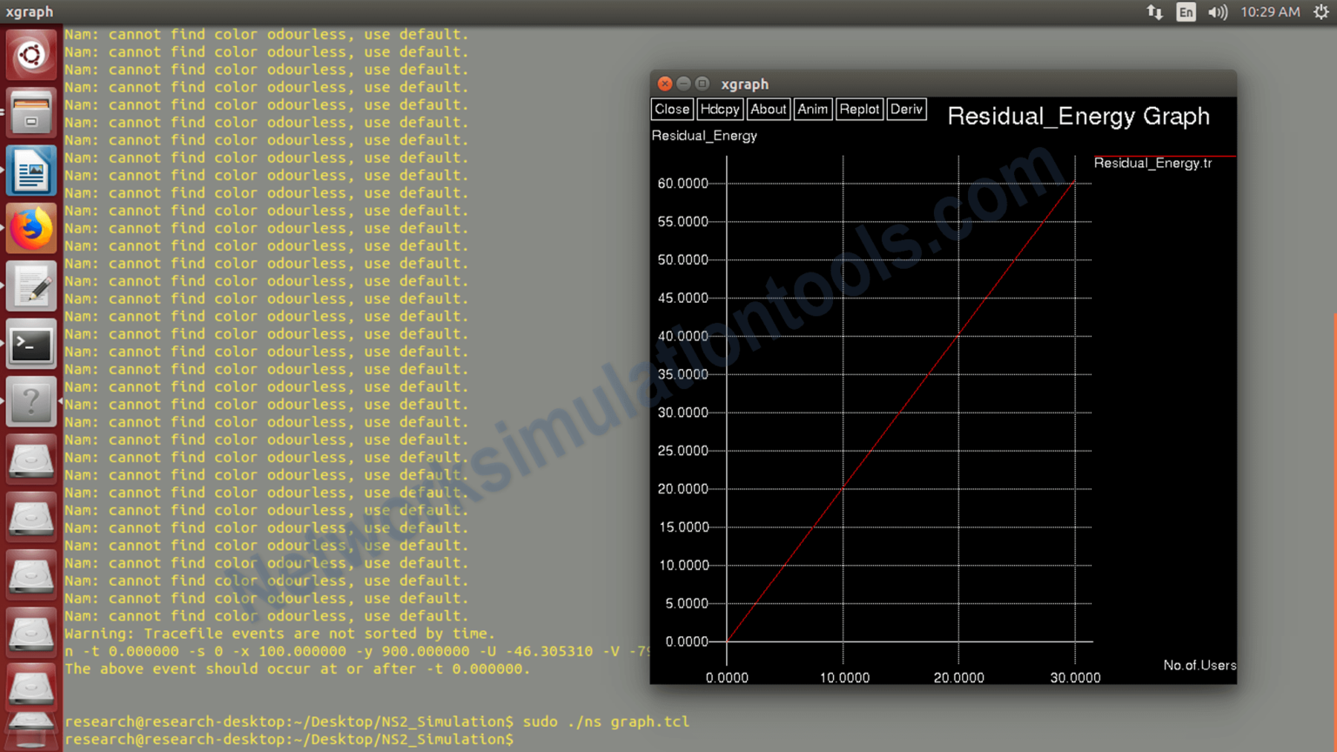This screenshot has height=752, width=1337.
Task: Click a disk drive icon in the dock
Action: (x=30, y=459)
